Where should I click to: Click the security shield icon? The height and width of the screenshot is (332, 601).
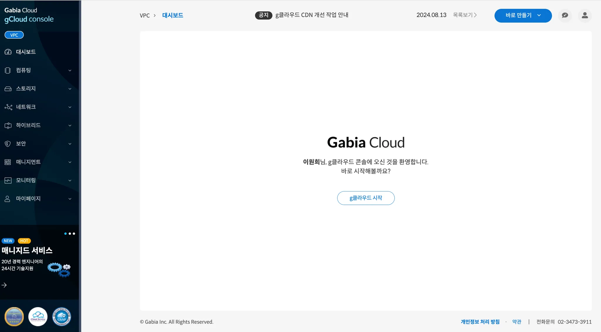click(x=8, y=144)
